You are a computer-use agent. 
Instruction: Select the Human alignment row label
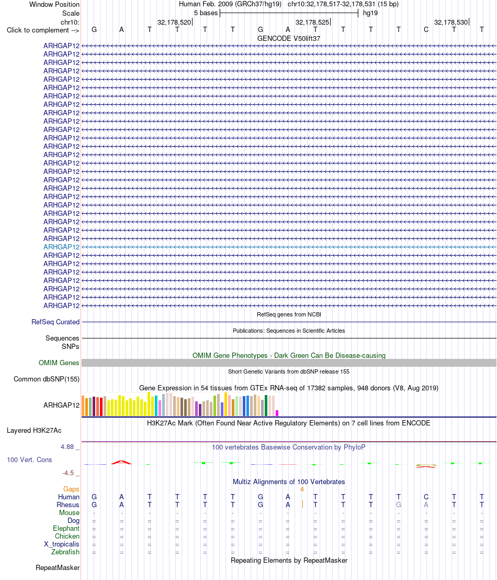pos(69,497)
